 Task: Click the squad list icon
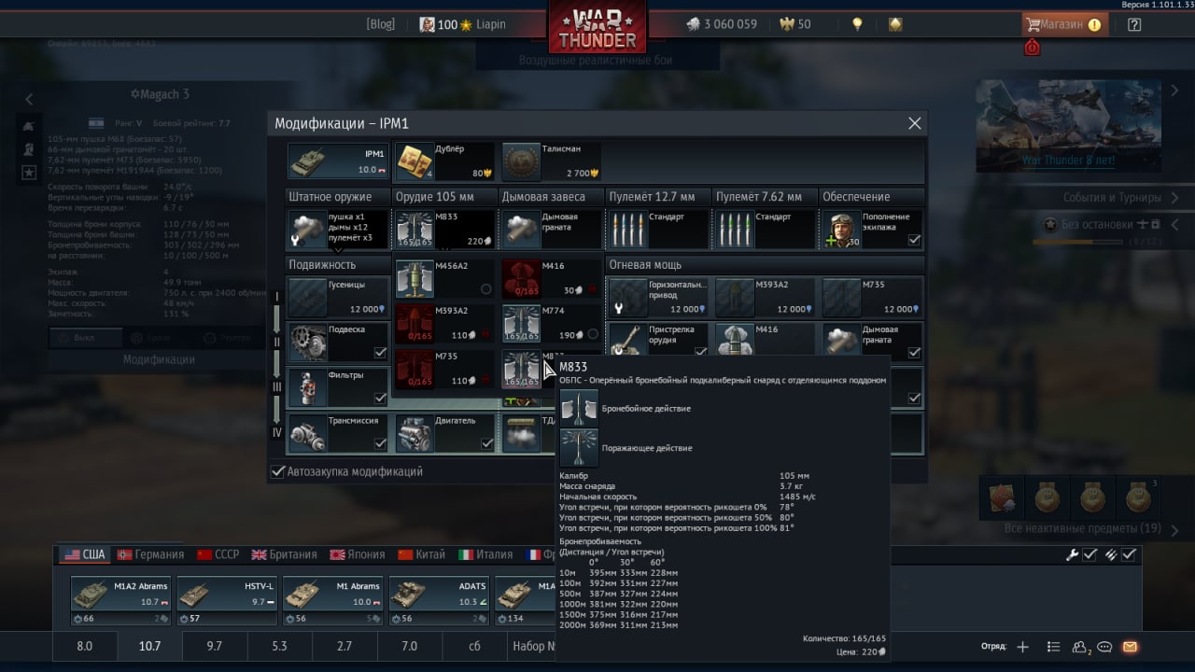(1054, 646)
